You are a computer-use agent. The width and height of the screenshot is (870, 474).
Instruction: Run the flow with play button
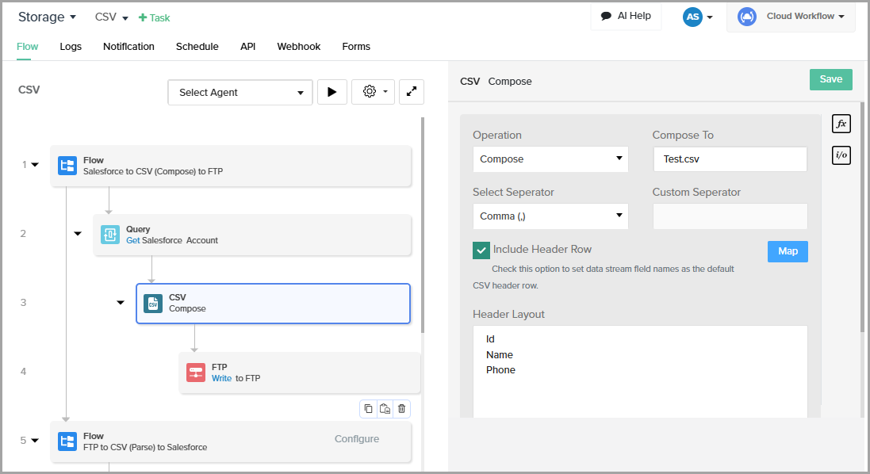[x=332, y=92]
